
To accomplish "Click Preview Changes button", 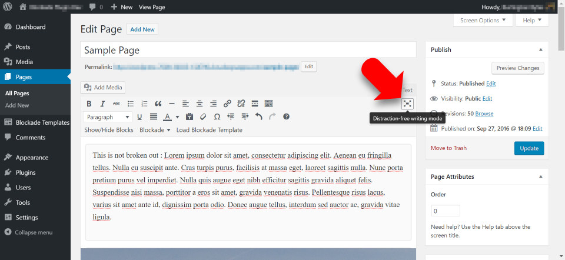I will click(x=518, y=68).
